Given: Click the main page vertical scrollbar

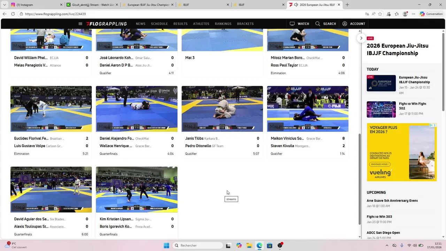Looking at the screenshot, I should [x=360, y=179].
